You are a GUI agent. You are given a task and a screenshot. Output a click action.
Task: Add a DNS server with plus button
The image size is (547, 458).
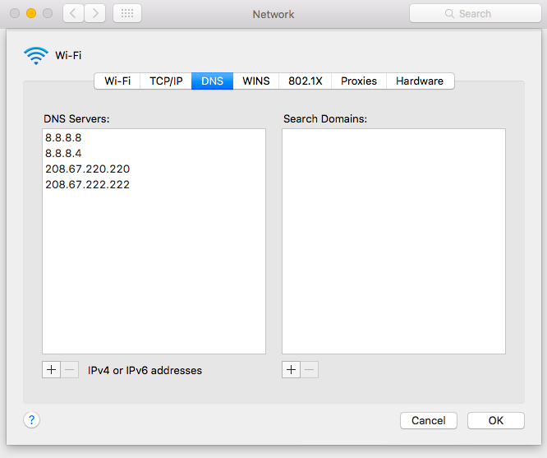pyautogui.click(x=51, y=370)
